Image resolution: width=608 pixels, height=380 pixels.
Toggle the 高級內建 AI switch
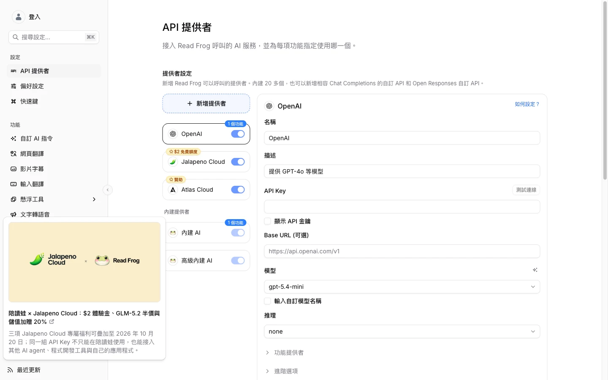pos(238,261)
